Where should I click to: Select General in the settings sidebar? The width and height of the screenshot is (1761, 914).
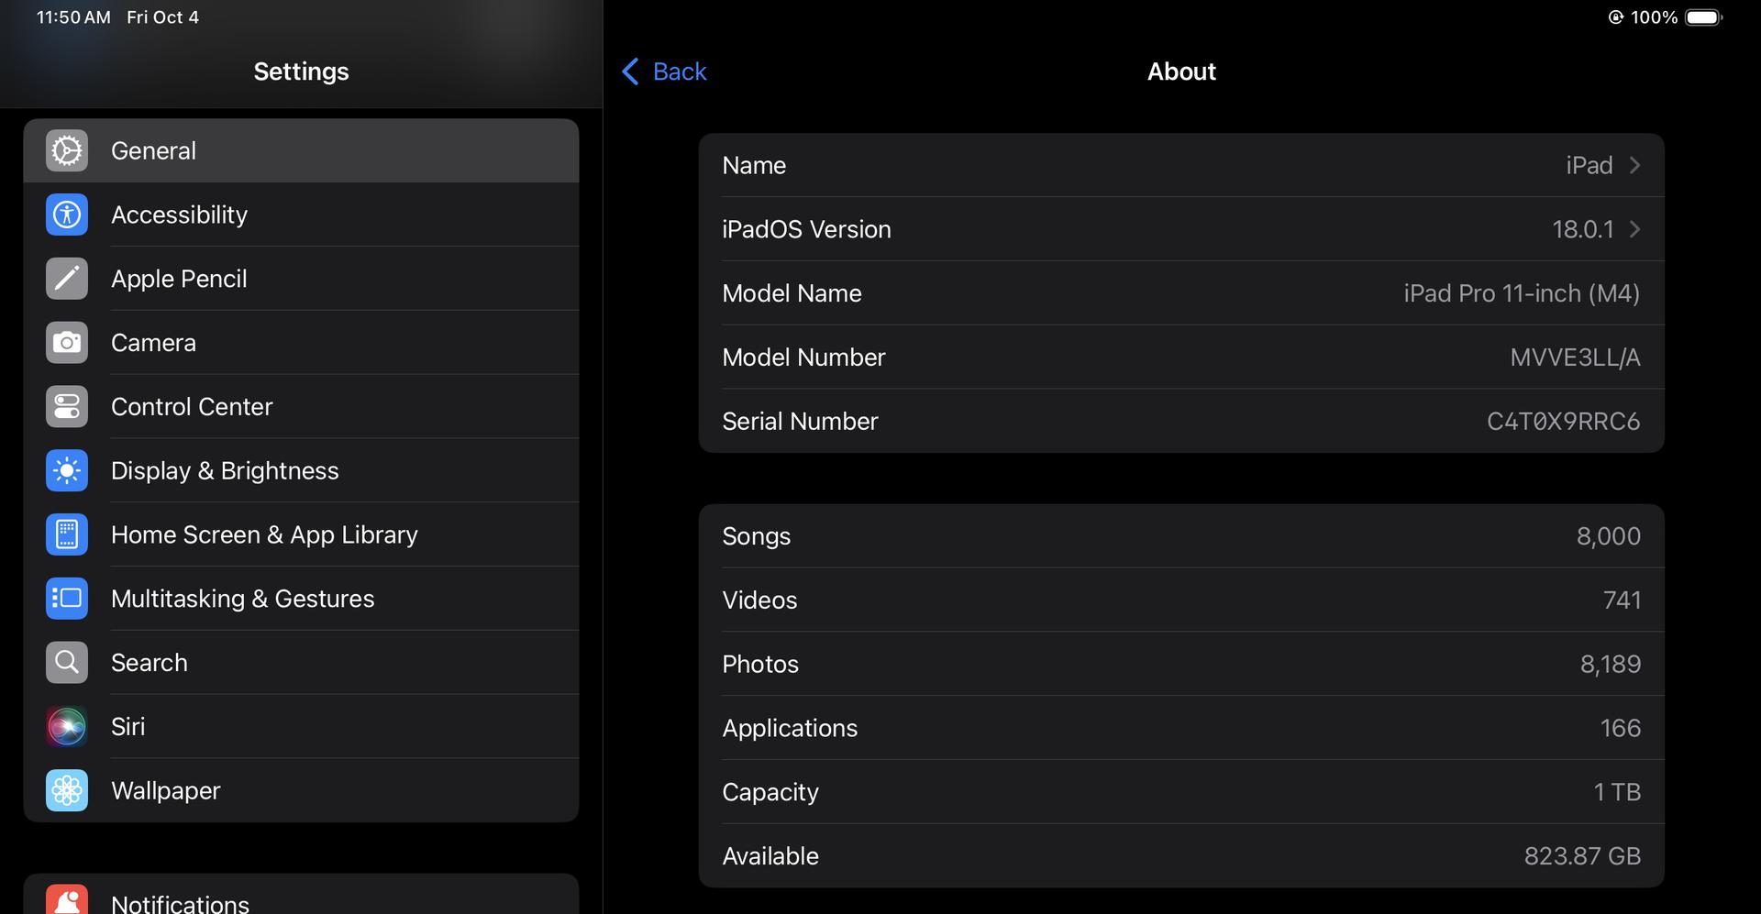click(x=301, y=150)
